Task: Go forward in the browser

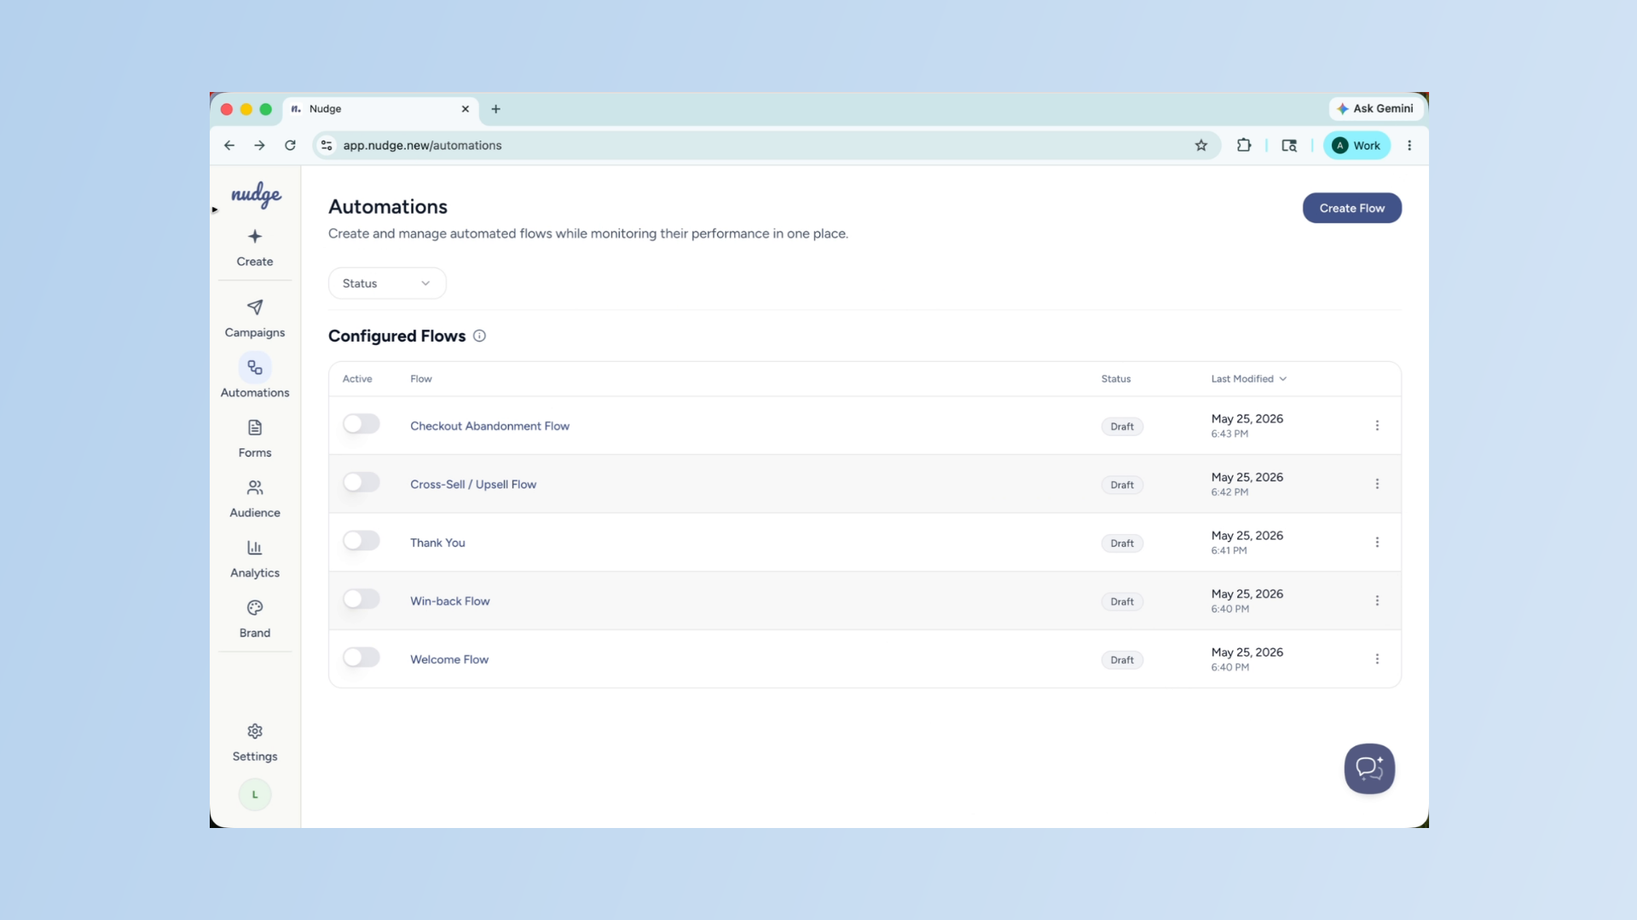Action: (259, 146)
